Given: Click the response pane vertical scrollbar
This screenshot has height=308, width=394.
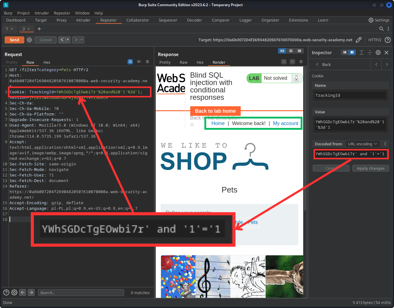Looking at the screenshot, I should click(305, 139).
